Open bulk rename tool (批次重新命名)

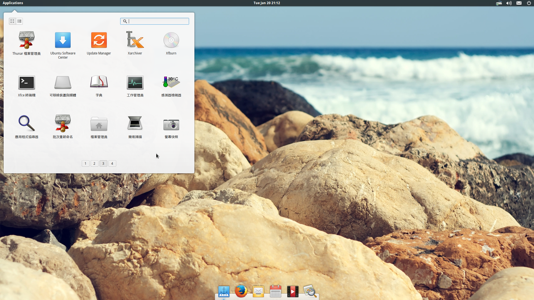63,123
